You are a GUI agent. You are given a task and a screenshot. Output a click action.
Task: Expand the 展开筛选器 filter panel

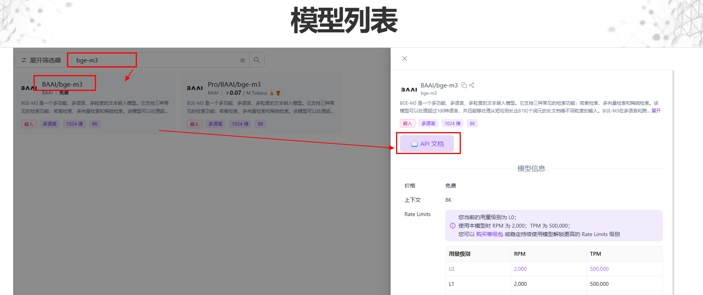41,60
